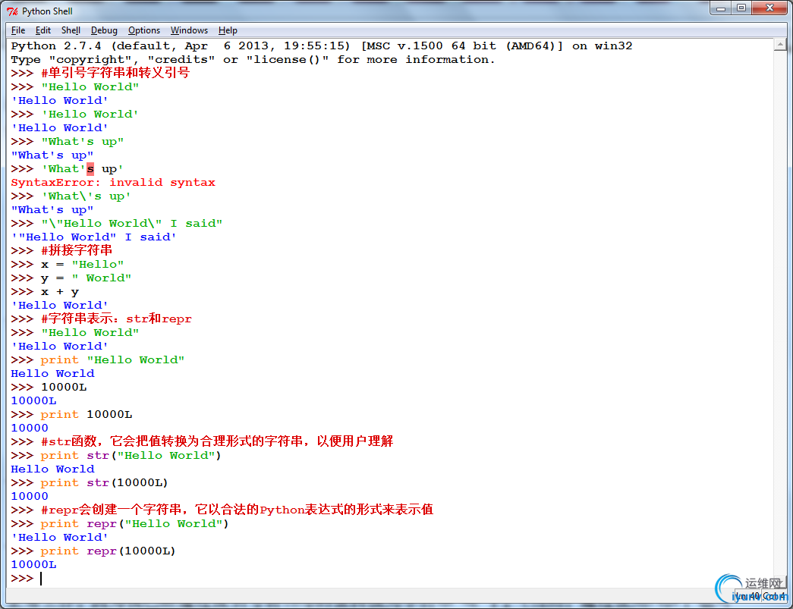Click the Python 2.7.4 version banner line
Image resolution: width=793 pixels, height=609 pixels.
pos(322,46)
